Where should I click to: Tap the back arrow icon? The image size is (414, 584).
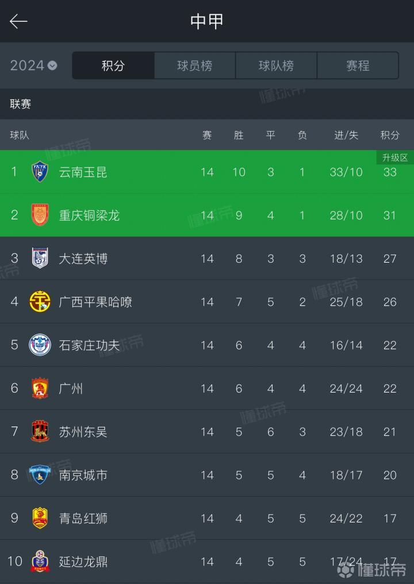(x=18, y=21)
